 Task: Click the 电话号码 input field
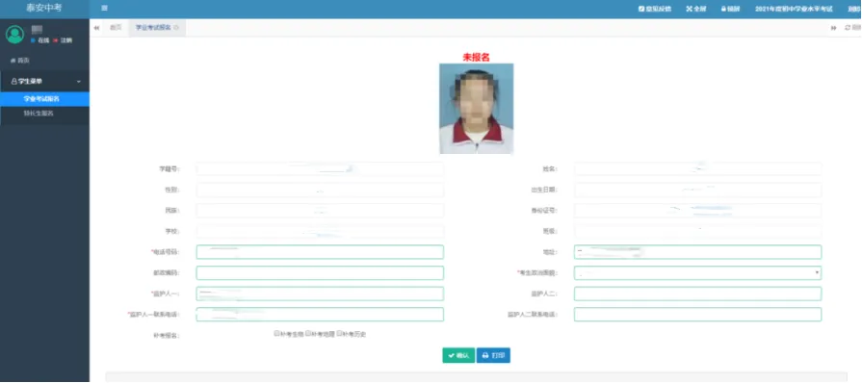pyautogui.click(x=320, y=252)
